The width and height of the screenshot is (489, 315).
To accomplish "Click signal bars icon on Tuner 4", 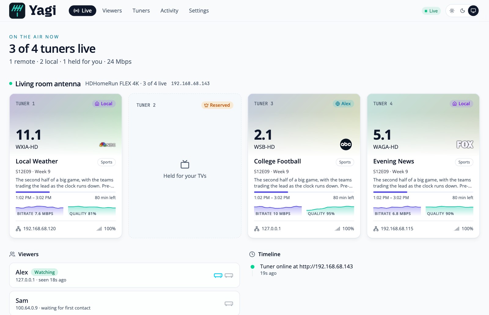I will (457, 229).
